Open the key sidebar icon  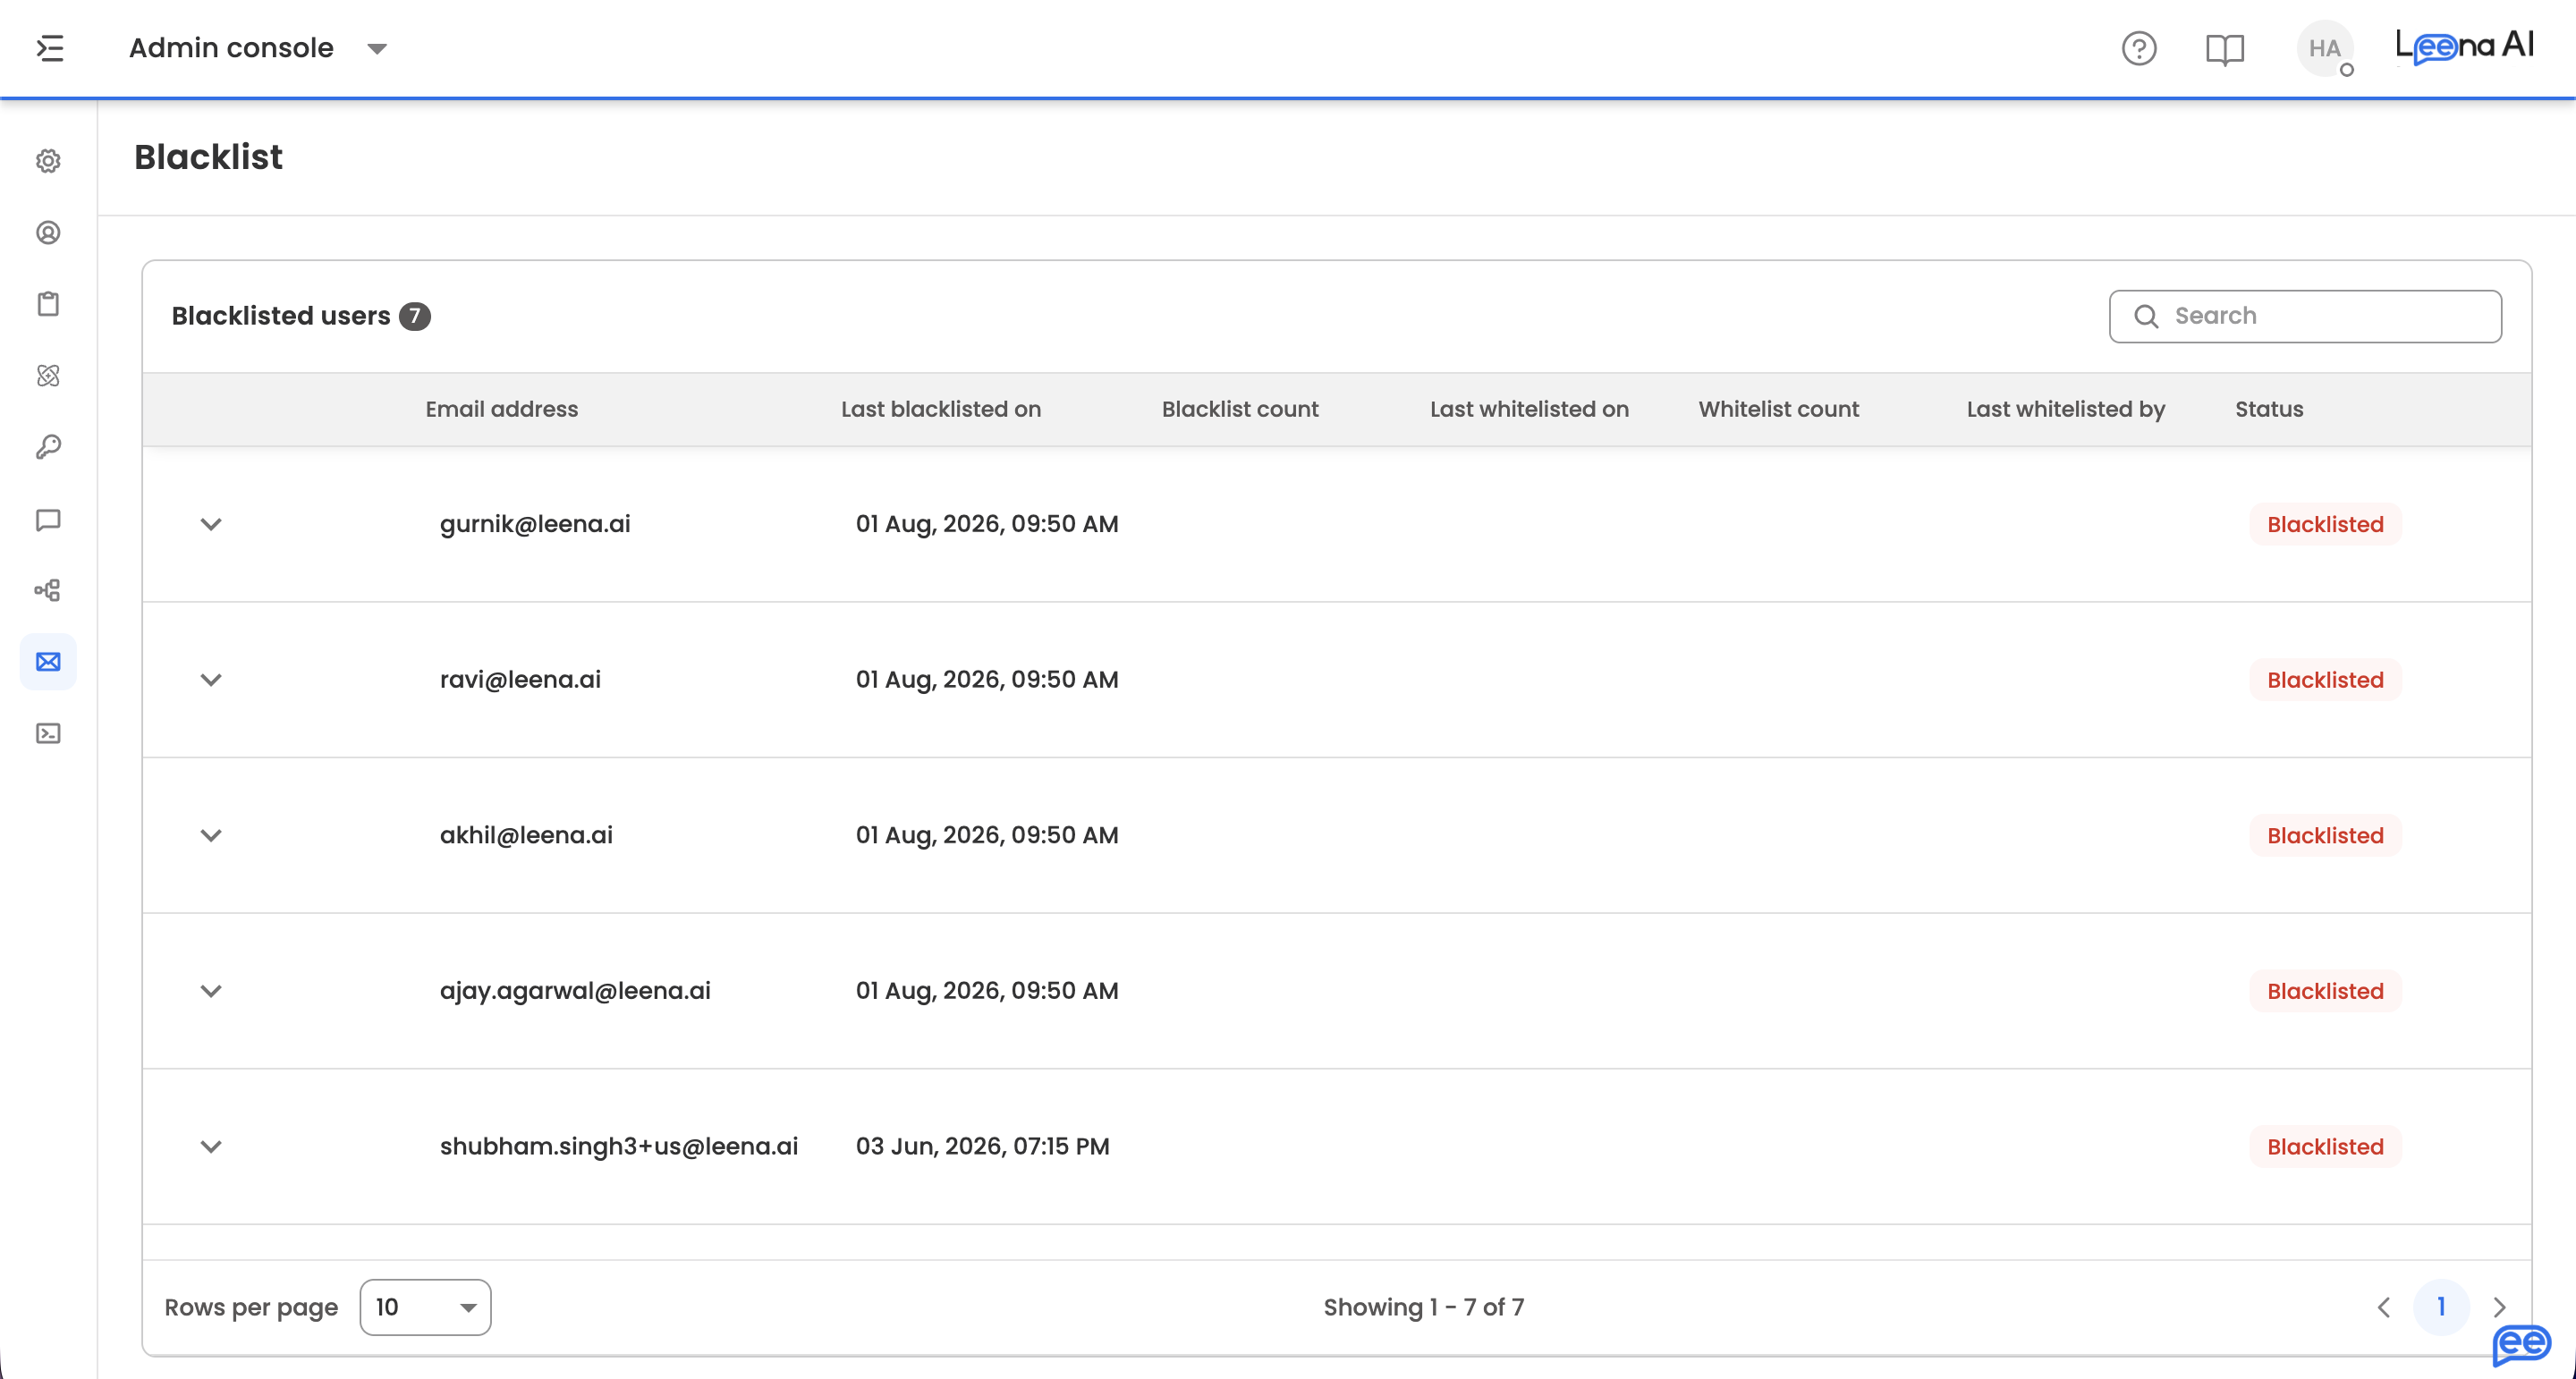(48, 447)
